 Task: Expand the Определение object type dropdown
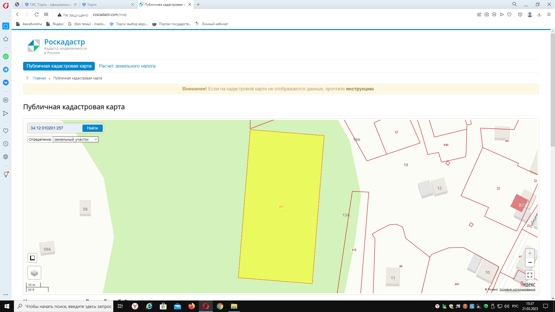[x=75, y=140]
